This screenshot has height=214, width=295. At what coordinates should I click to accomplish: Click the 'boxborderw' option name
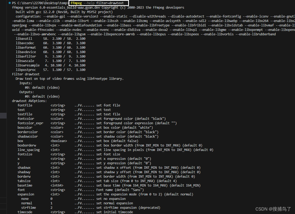tap(27, 145)
